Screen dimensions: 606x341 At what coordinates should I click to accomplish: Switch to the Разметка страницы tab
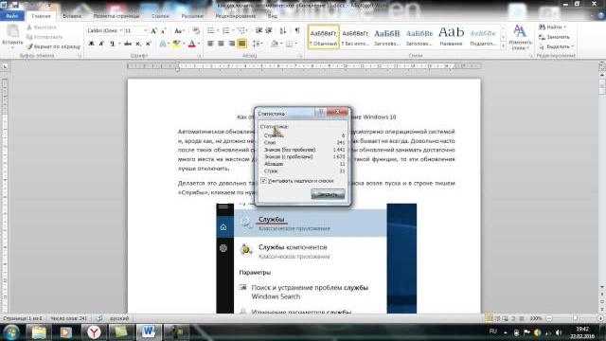(116, 16)
